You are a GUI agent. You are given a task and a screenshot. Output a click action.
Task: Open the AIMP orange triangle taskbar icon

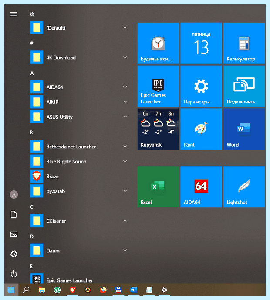[x=88, y=290]
